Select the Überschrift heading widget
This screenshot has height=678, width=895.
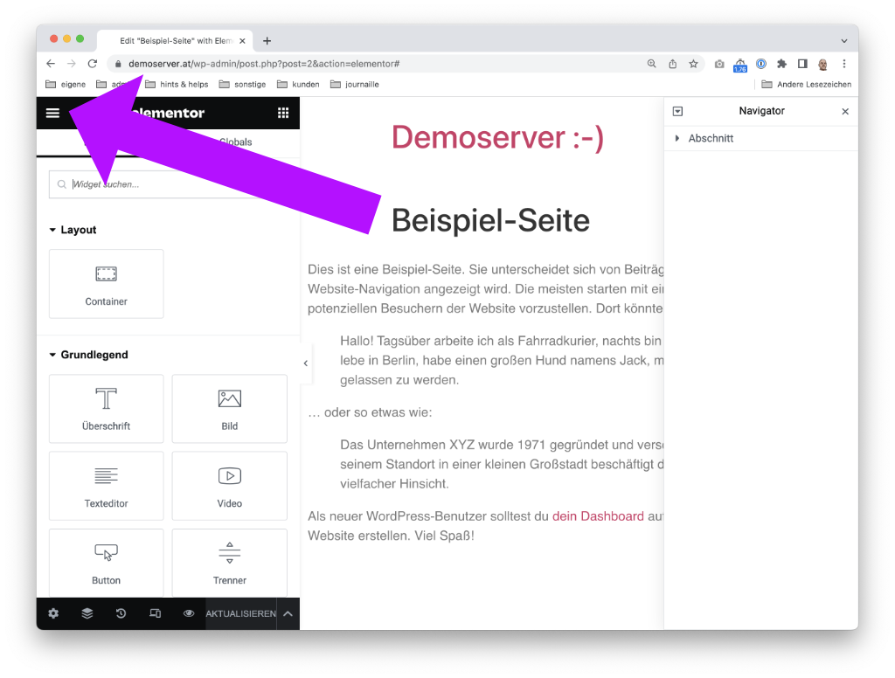click(106, 409)
